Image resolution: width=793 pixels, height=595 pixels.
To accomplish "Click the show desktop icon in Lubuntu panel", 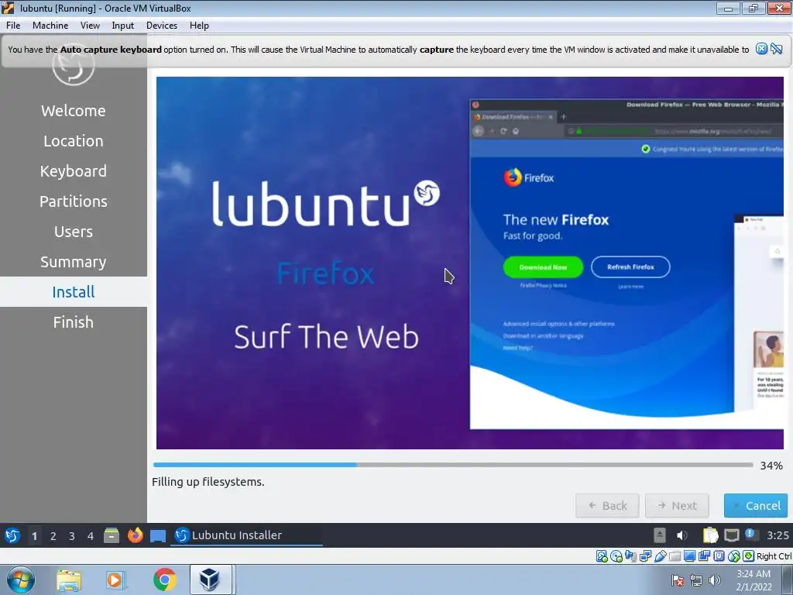I will 158,536.
